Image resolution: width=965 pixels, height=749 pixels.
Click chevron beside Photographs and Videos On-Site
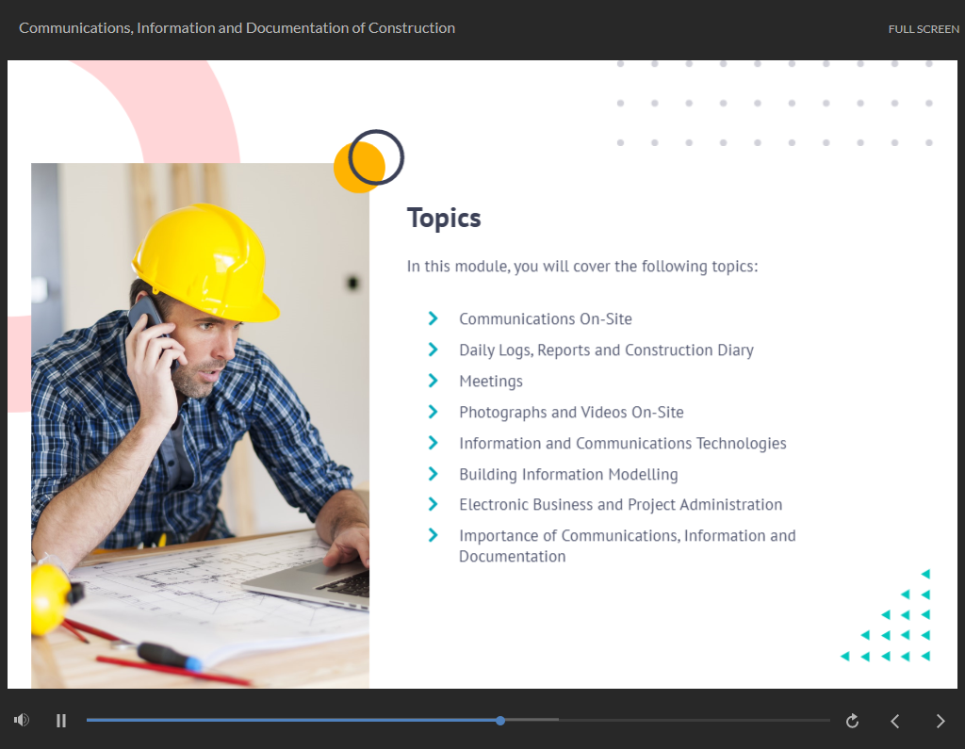click(433, 412)
